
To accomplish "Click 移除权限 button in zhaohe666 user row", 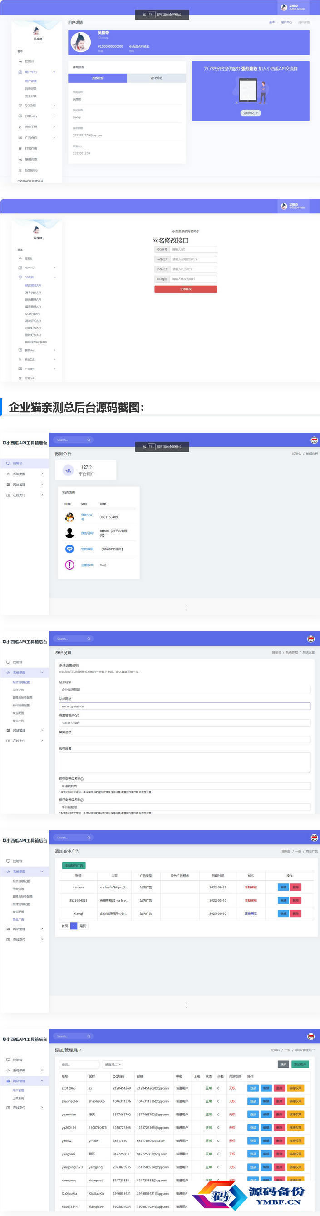I will click(295, 1101).
